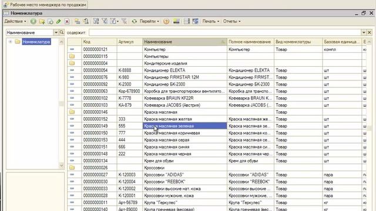Open the Печать dropdown menu
This screenshot has width=376, height=211.
[x=211, y=21]
